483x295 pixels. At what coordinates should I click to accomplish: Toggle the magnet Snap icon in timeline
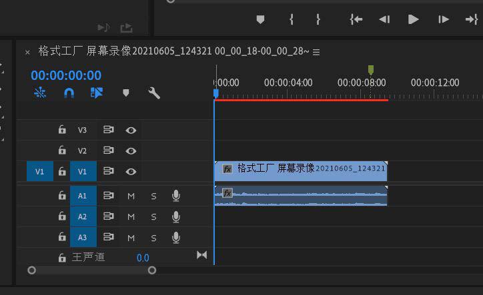click(69, 93)
